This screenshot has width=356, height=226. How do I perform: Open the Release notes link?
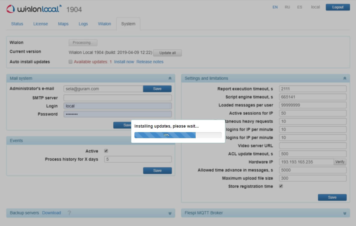click(150, 62)
